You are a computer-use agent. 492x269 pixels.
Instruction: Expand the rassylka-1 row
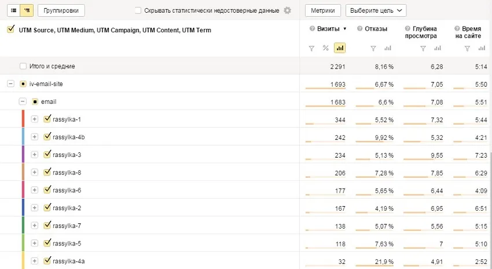point(34,119)
